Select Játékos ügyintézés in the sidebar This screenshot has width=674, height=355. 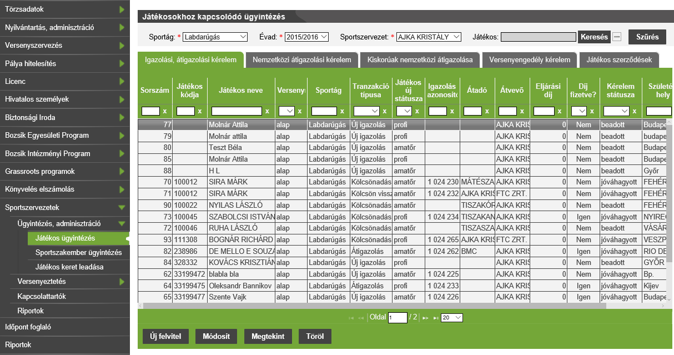tap(78, 238)
